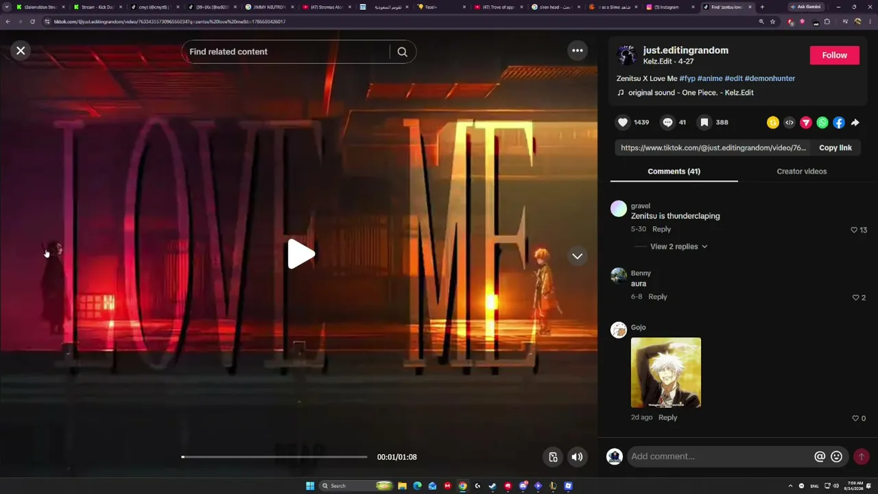Open the original sound - One Piece link
This screenshot has height=494, width=878.
691,93
